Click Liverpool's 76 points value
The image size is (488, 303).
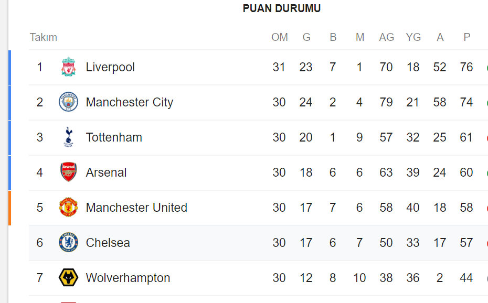[x=466, y=67]
